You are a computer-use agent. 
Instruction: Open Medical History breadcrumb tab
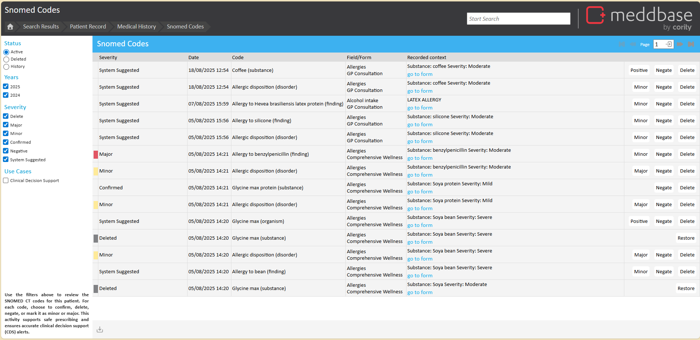click(x=136, y=27)
